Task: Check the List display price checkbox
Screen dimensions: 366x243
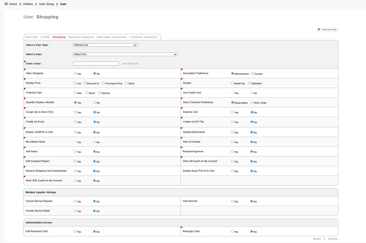Action: point(75,83)
